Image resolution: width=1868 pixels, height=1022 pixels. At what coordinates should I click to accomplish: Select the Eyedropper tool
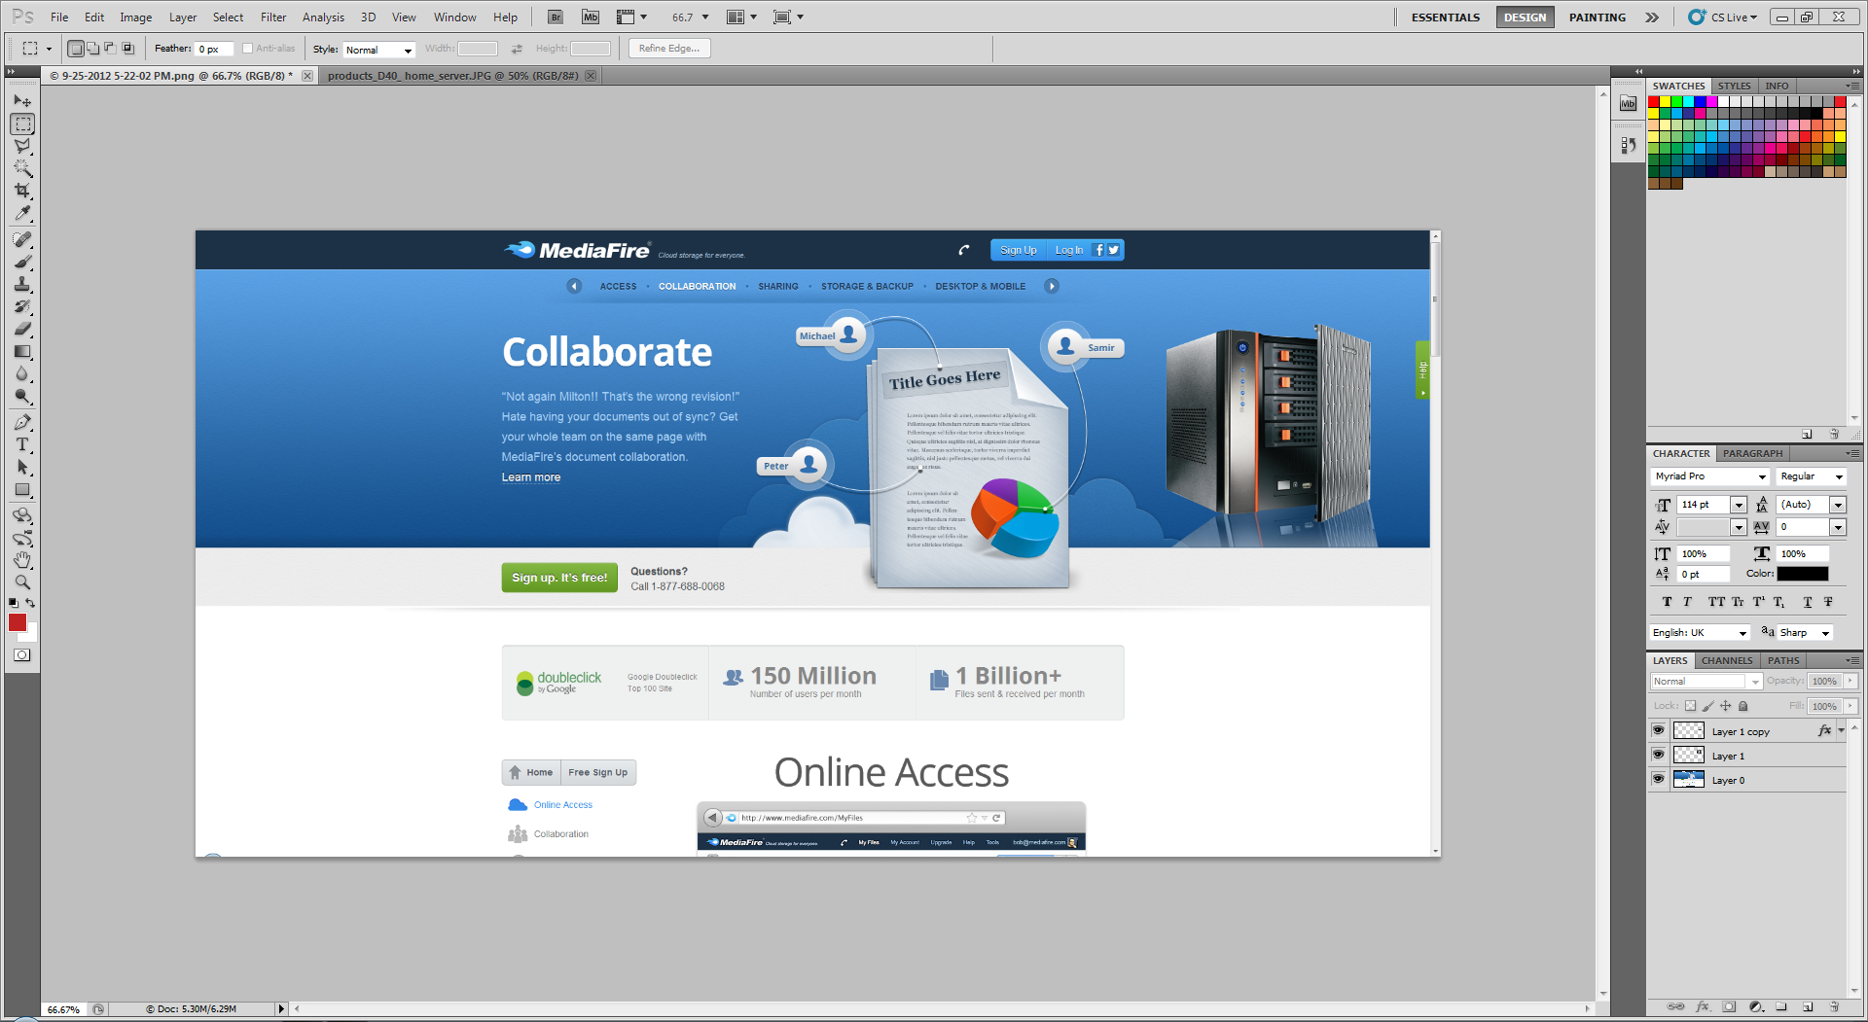(22, 213)
